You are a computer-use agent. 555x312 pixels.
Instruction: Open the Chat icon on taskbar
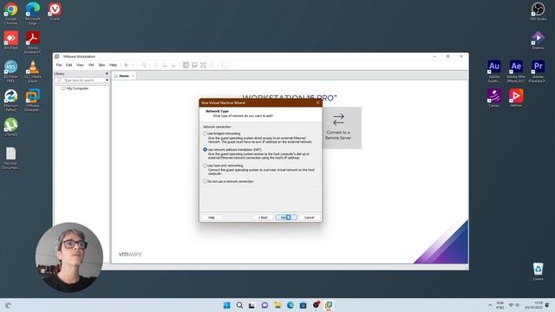264,305
